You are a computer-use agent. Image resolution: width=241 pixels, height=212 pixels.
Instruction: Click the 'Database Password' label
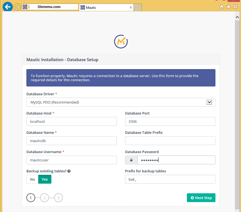coord(142,152)
